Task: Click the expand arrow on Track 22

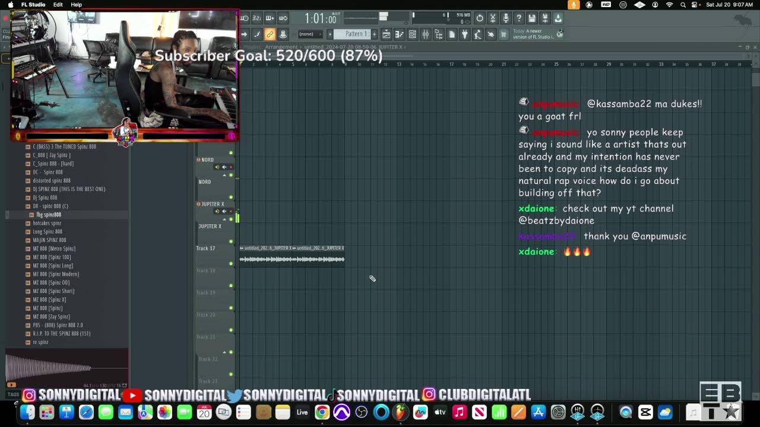Action: 224,352
